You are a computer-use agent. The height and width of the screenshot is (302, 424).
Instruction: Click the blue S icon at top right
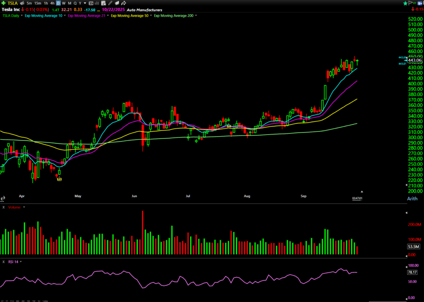419,3
